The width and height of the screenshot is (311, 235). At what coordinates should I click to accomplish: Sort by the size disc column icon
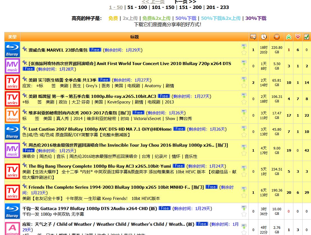(x=277, y=37)
